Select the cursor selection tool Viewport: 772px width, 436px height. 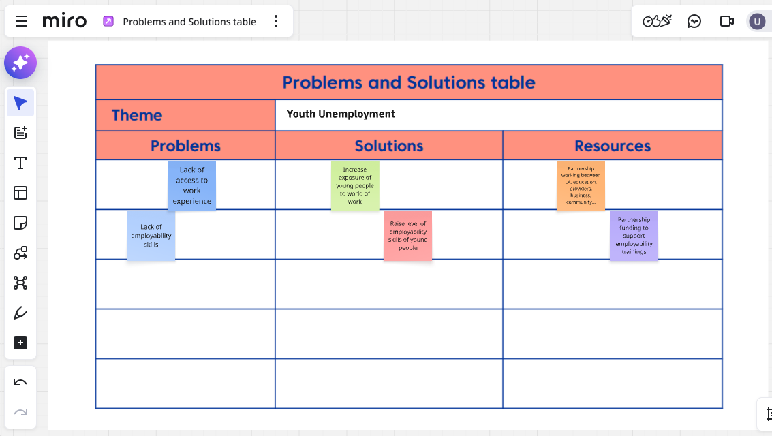coord(20,103)
